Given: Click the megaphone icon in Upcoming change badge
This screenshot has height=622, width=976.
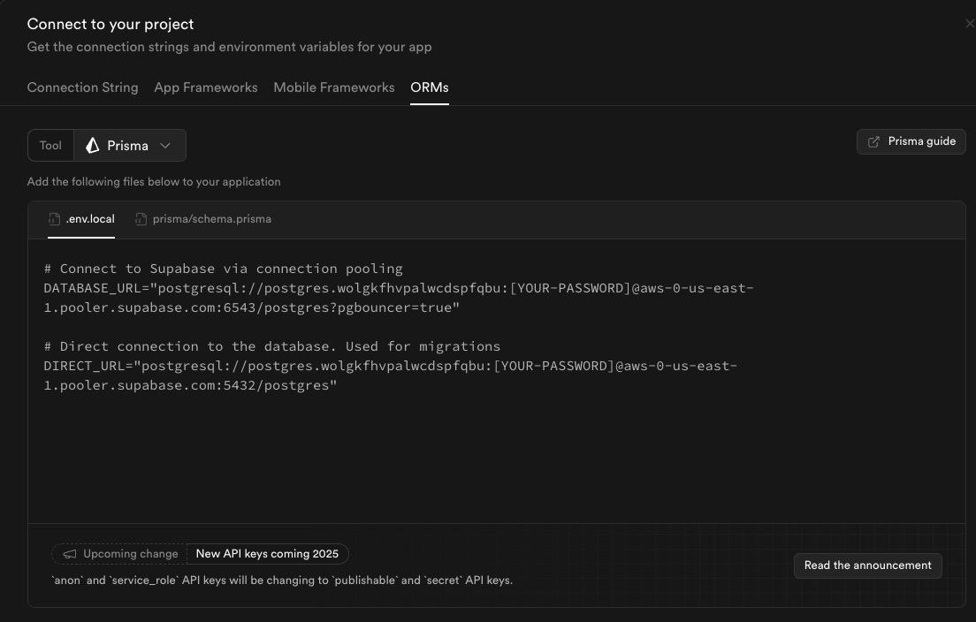Looking at the screenshot, I should point(70,554).
